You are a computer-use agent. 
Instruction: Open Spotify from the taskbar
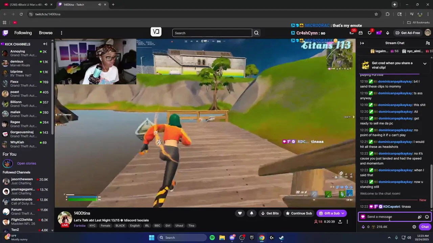coord(212,238)
